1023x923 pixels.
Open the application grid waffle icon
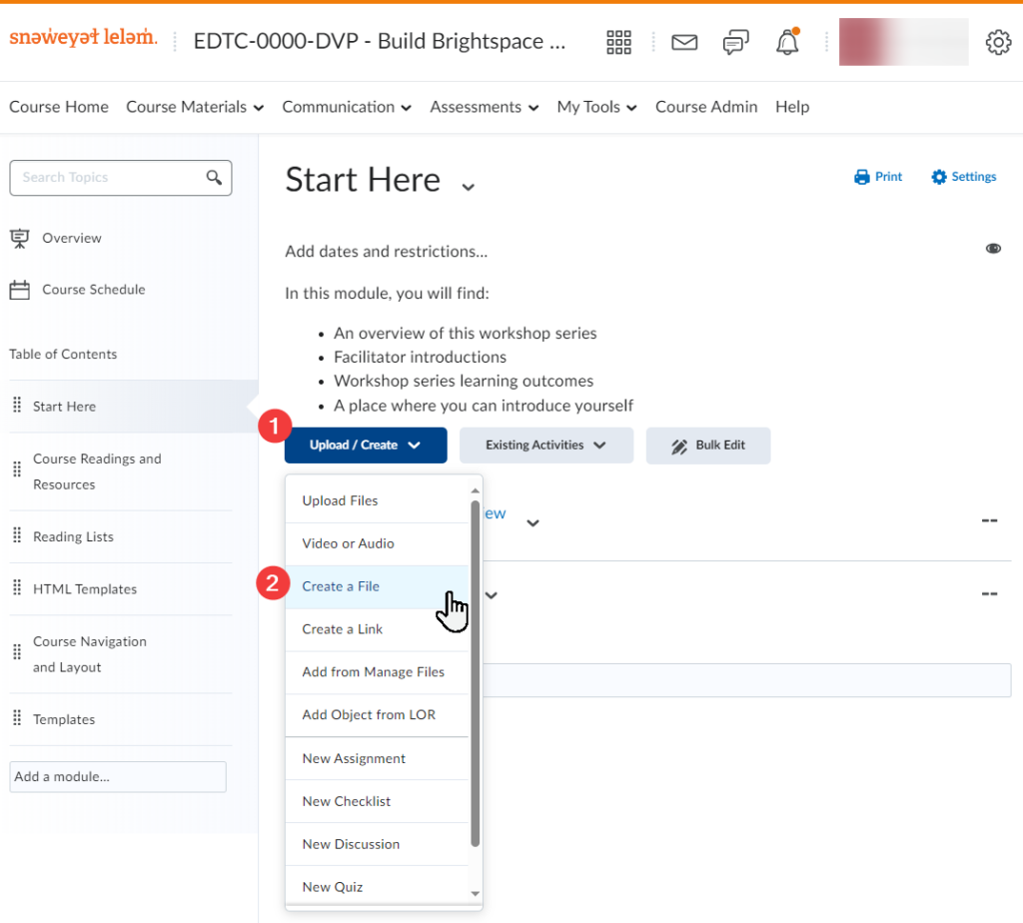click(x=618, y=42)
